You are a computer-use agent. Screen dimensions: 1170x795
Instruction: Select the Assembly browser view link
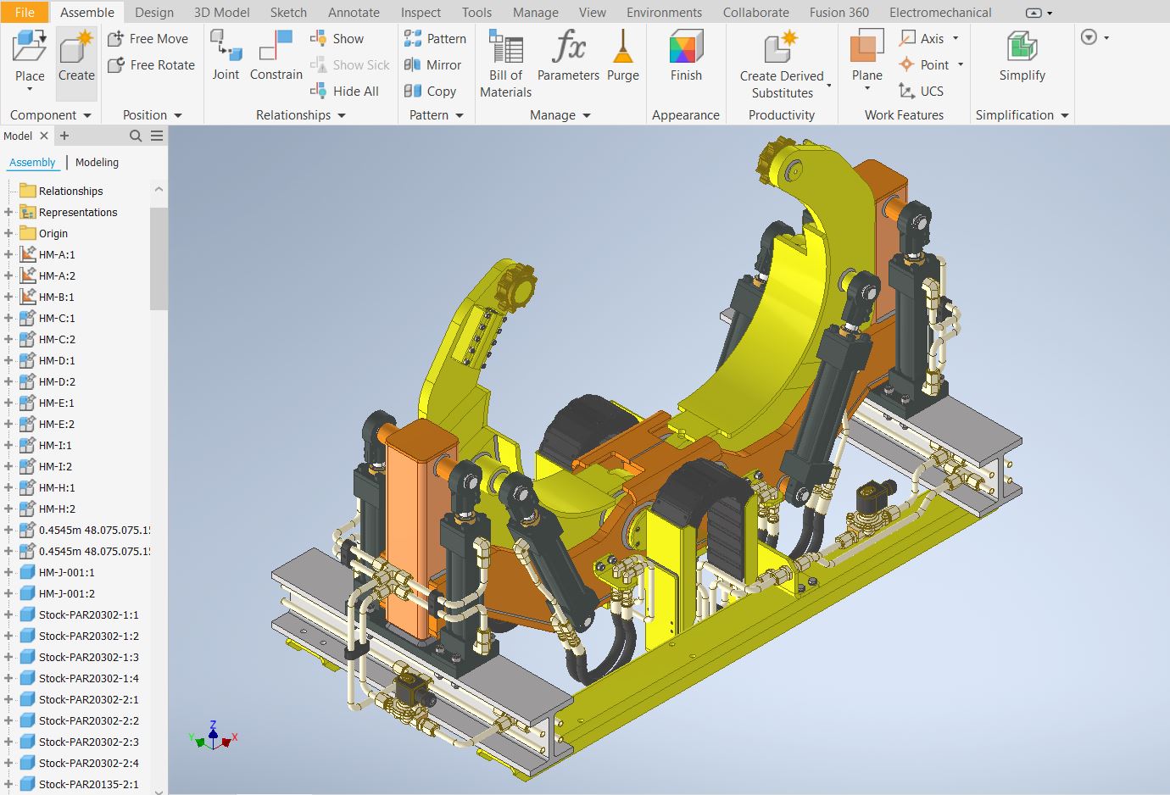click(x=32, y=162)
